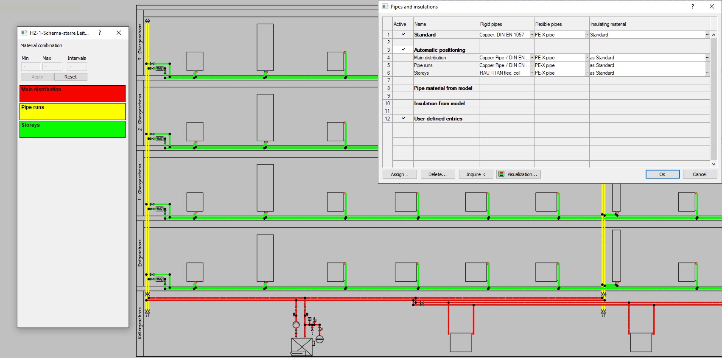This screenshot has height=358, width=722.
Task: Click the Assign button
Action: click(x=399, y=174)
